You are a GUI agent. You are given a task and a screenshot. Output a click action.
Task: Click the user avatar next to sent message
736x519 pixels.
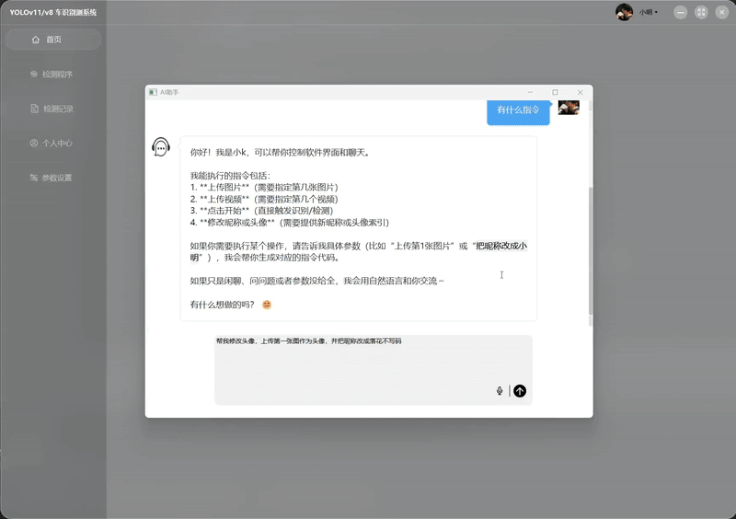click(x=569, y=108)
